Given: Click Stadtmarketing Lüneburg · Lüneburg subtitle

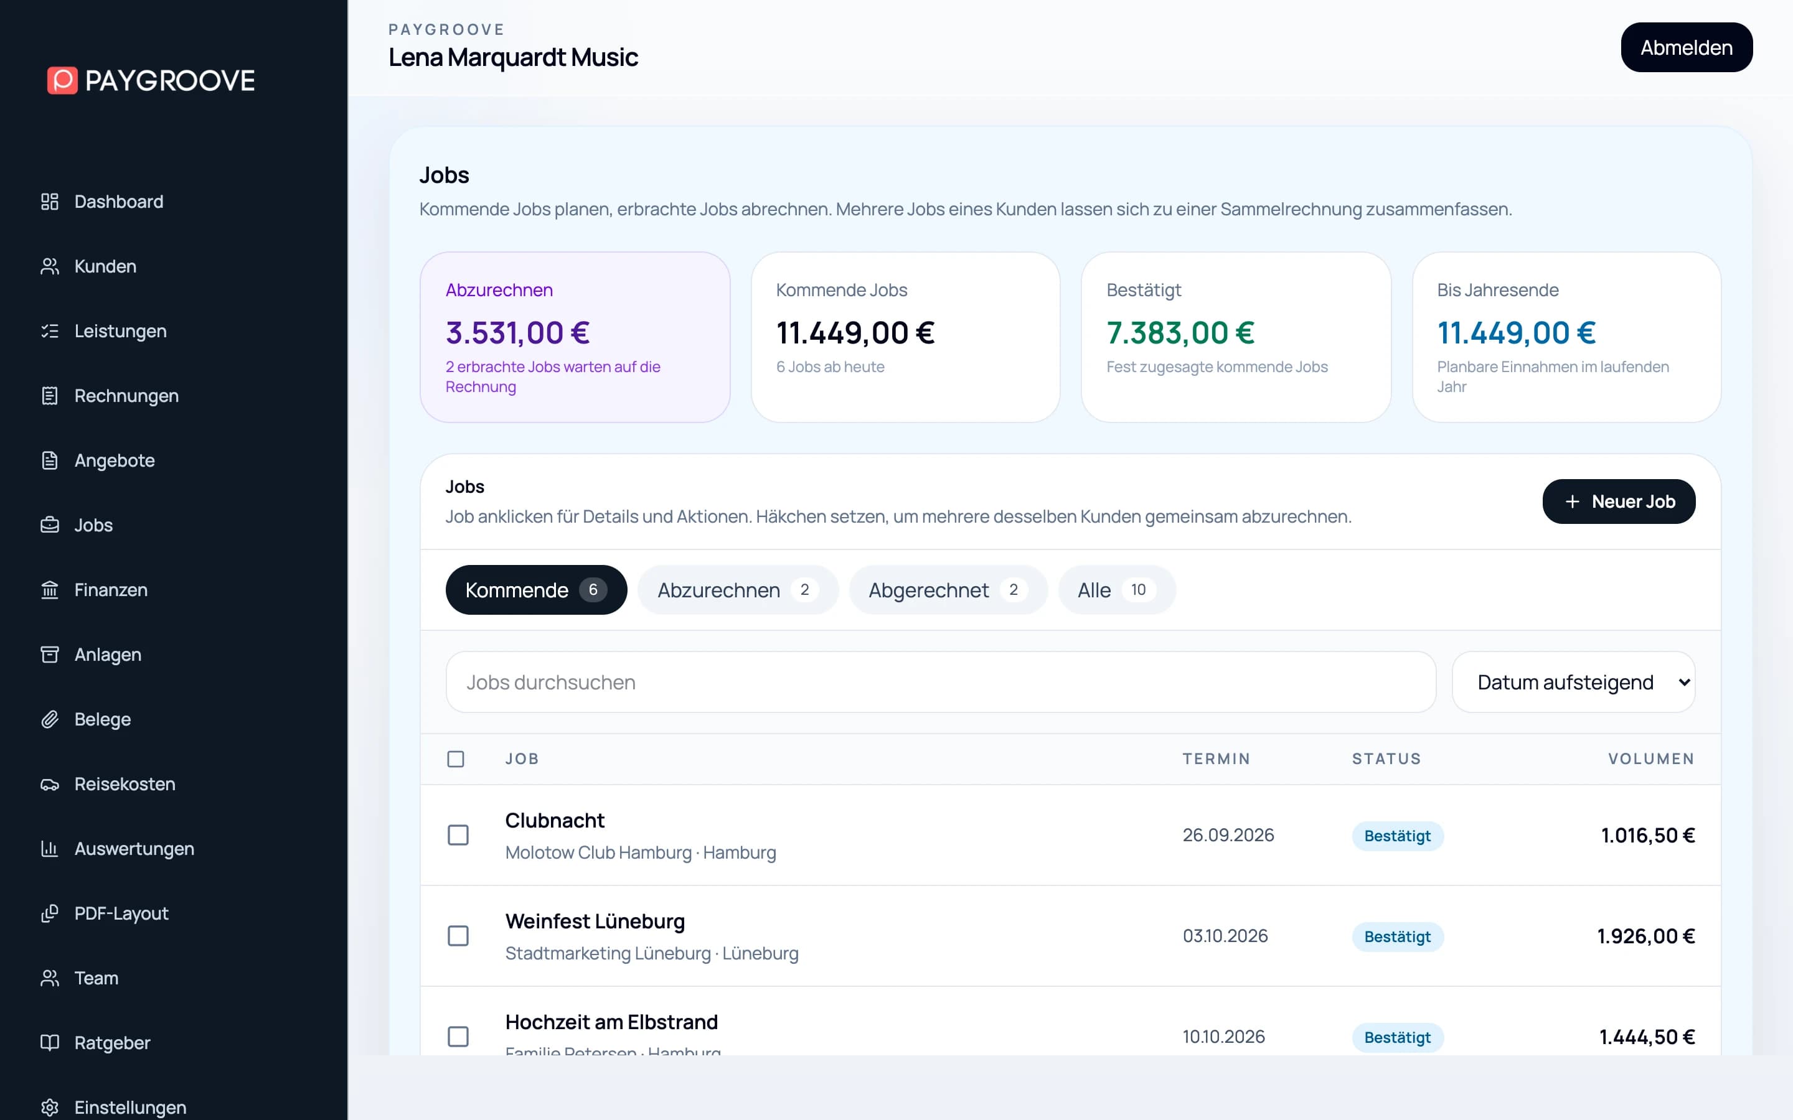Looking at the screenshot, I should (651, 953).
